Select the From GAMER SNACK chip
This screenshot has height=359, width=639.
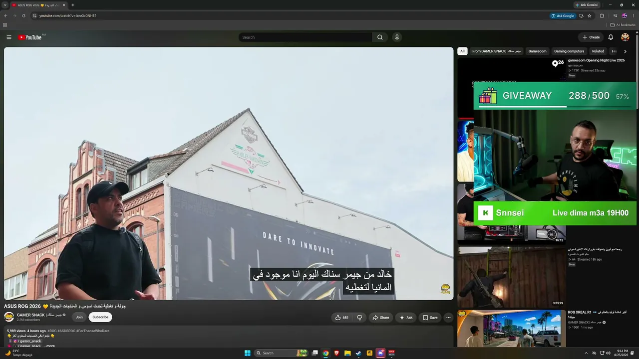(497, 51)
